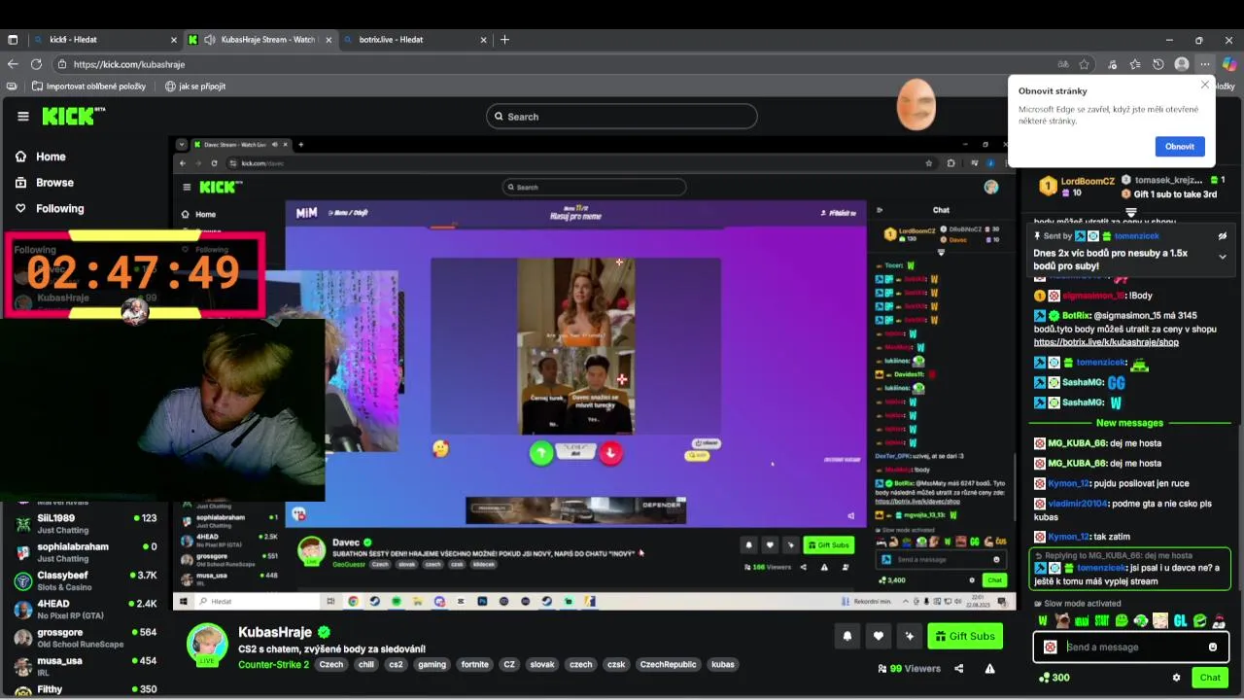Open SiiL1989 channel in sidebar
This screenshot has width=1244, height=700.
point(86,524)
